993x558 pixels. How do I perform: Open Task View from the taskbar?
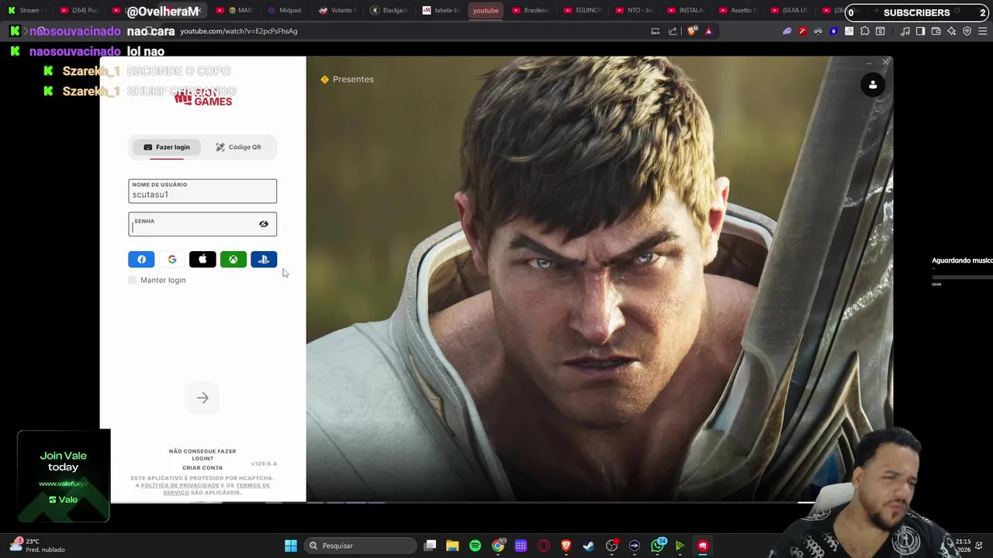431,546
